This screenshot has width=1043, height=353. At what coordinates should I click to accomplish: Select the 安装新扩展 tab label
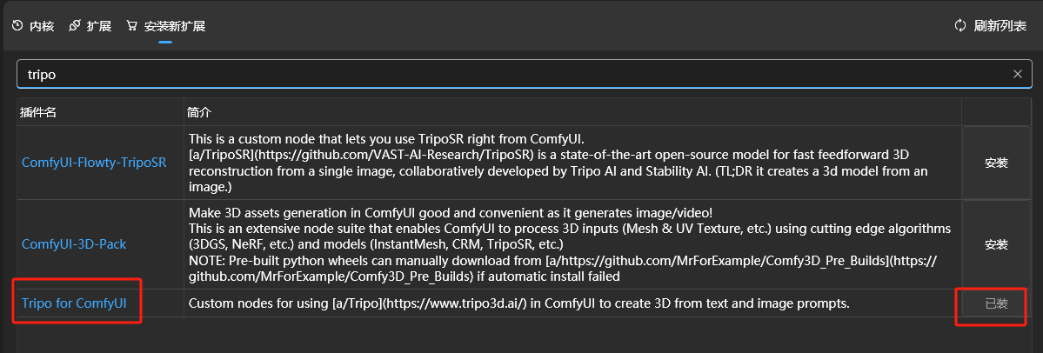175,27
